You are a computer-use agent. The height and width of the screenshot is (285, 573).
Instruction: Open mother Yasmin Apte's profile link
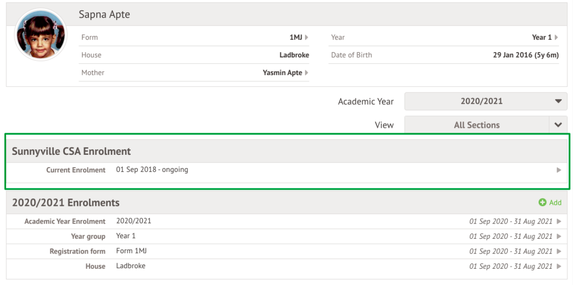coord(282,73)
